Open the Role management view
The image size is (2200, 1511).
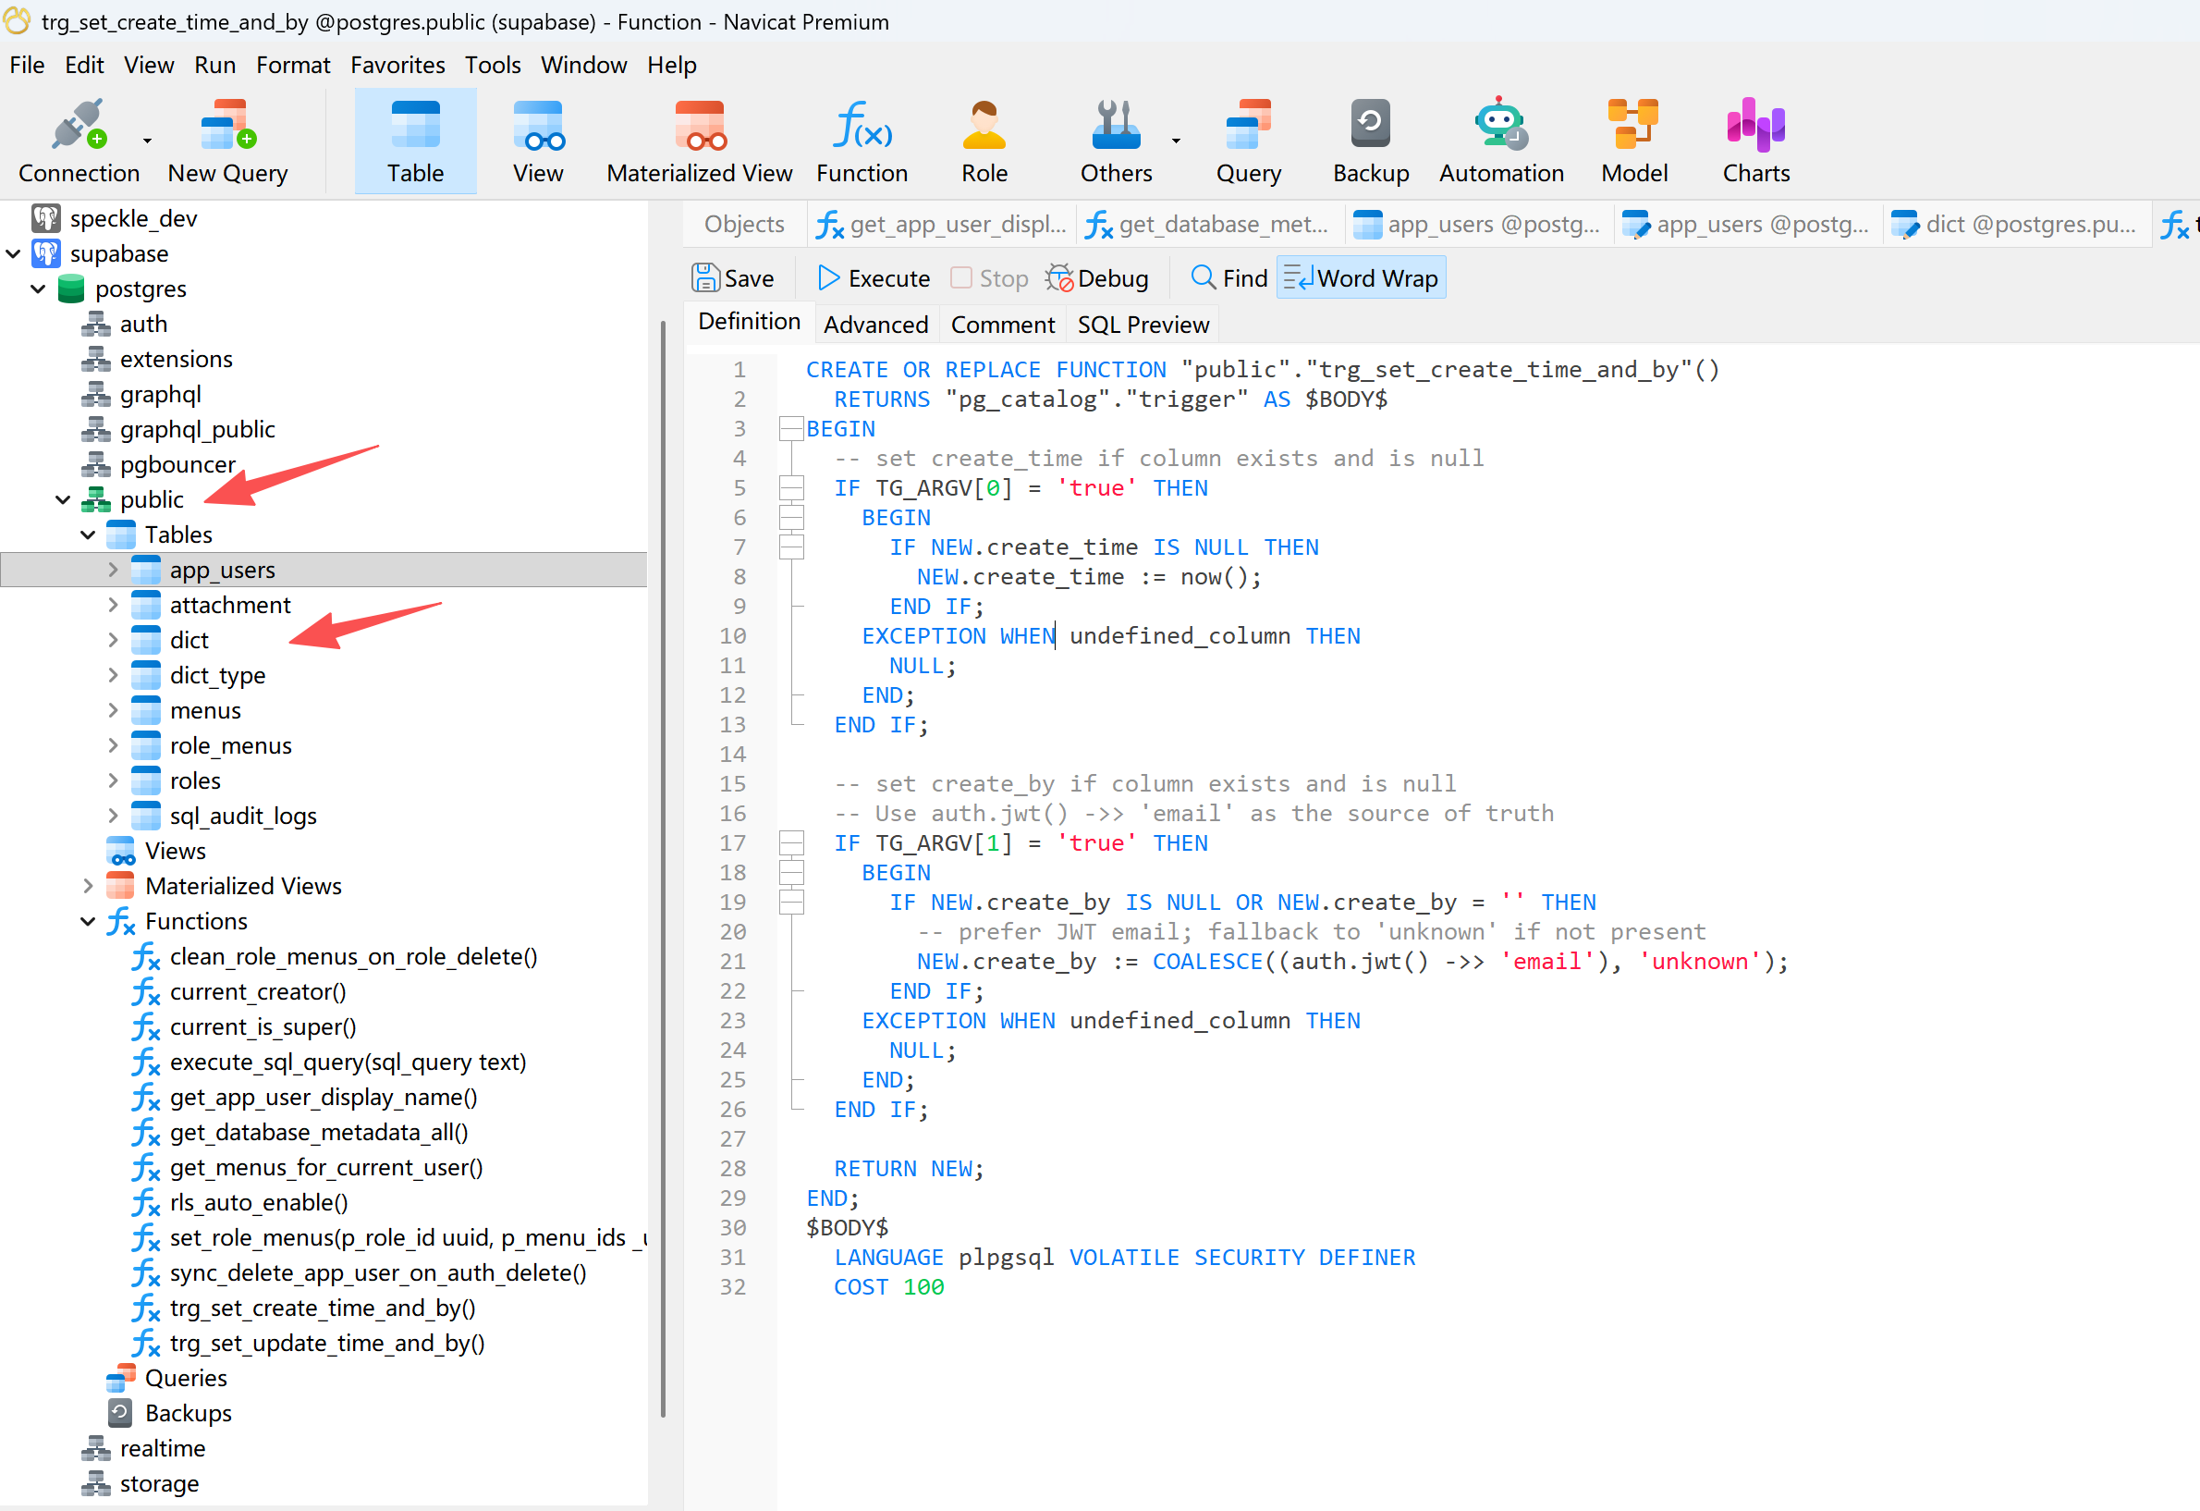pyautogui.click(x=984, y=141)
